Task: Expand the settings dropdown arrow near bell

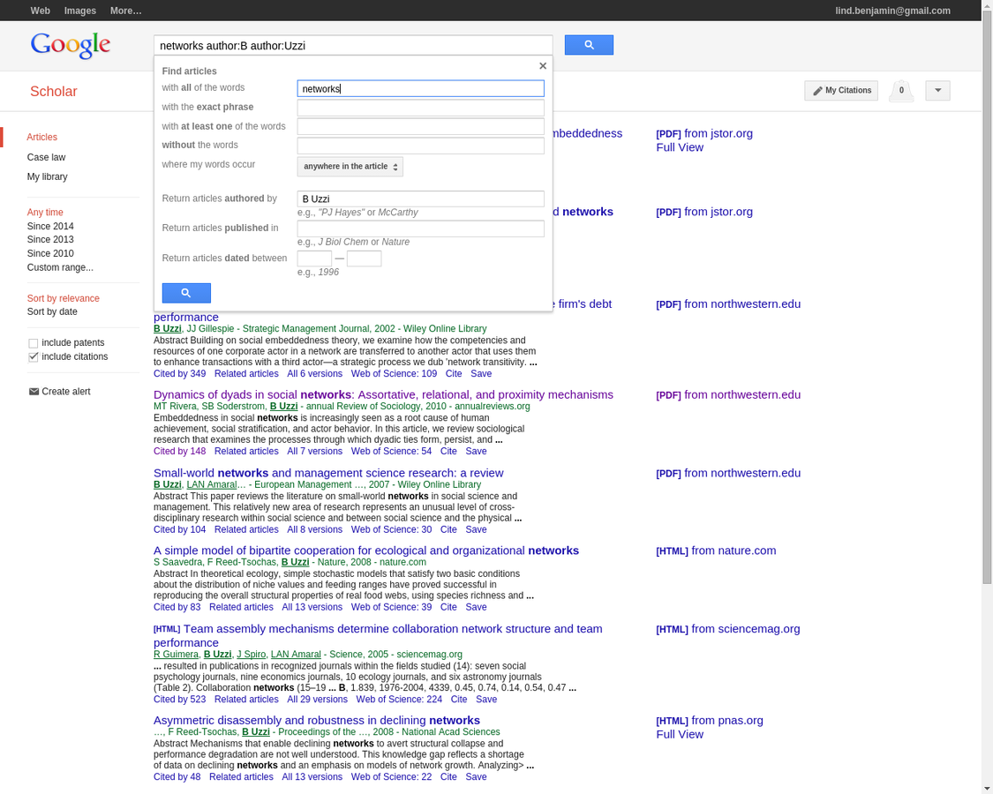Action: point(937,91)
